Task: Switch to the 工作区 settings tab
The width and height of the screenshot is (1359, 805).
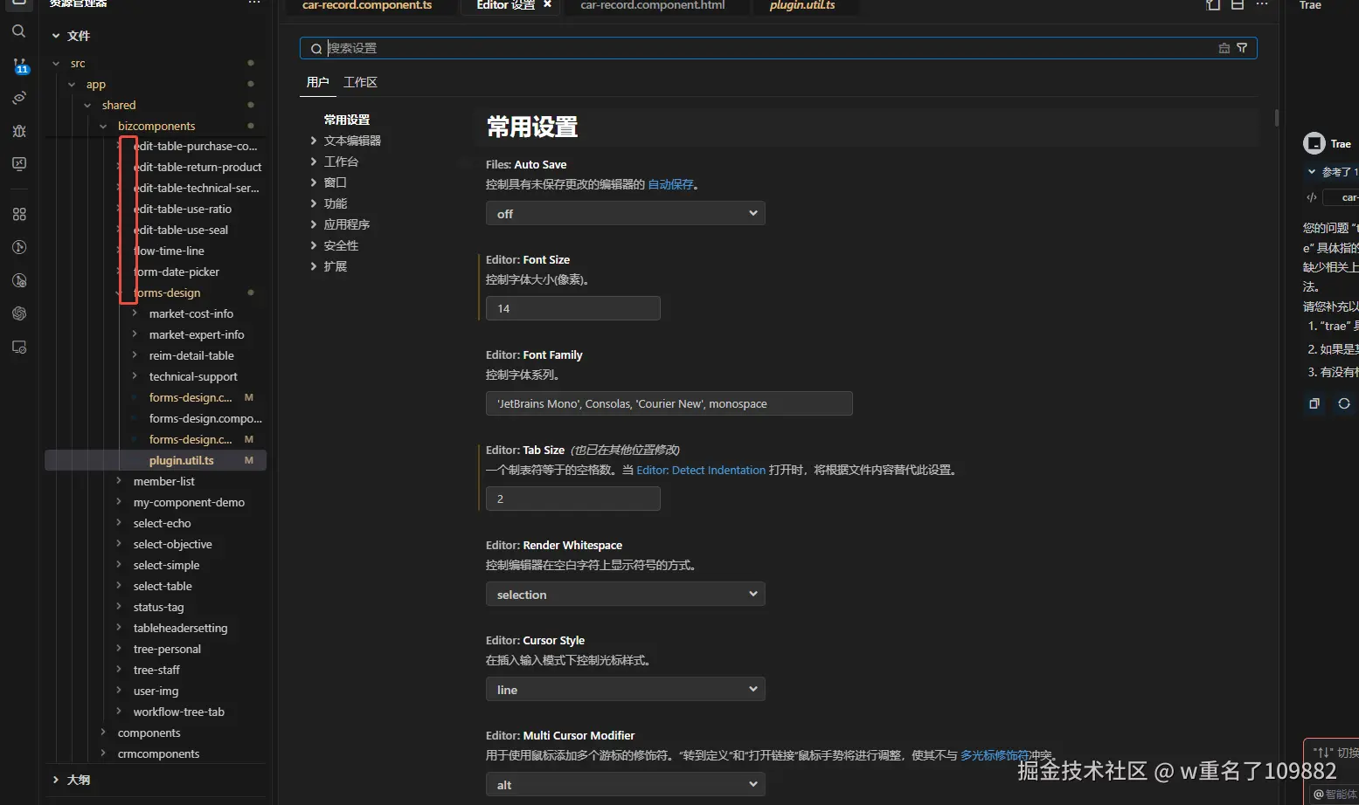Action: point(360,82)
